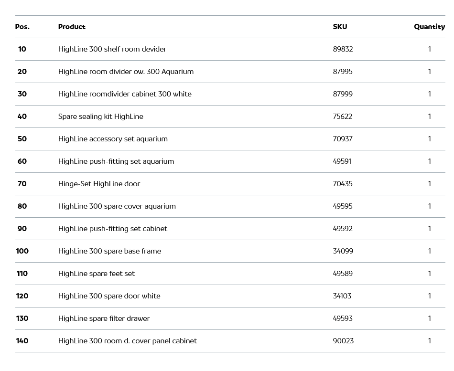Open HighLine 300 spare cover aquarium
The height and width of the screenshot is (371, 454).
point(117,206)
